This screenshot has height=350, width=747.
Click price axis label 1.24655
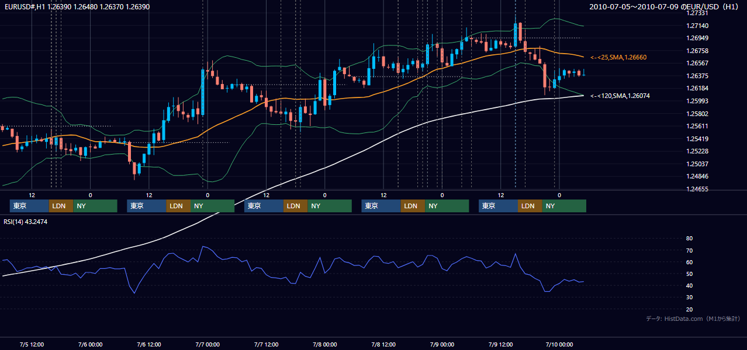(x=698, y=189)
